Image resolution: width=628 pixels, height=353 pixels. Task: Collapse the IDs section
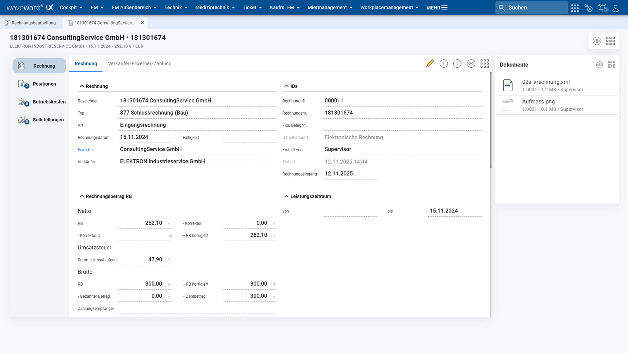(x=287, y=86)
